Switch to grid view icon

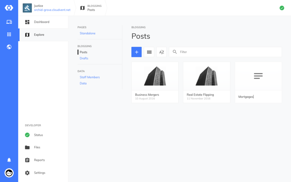[149, 52]
